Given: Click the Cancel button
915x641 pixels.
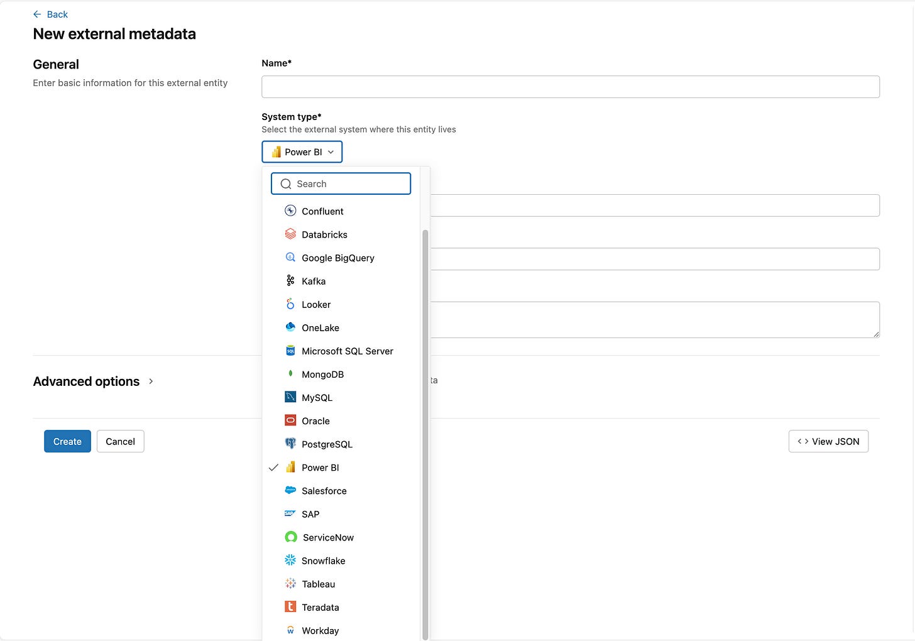Looking at the screenshot, I should tap(120, 441).
